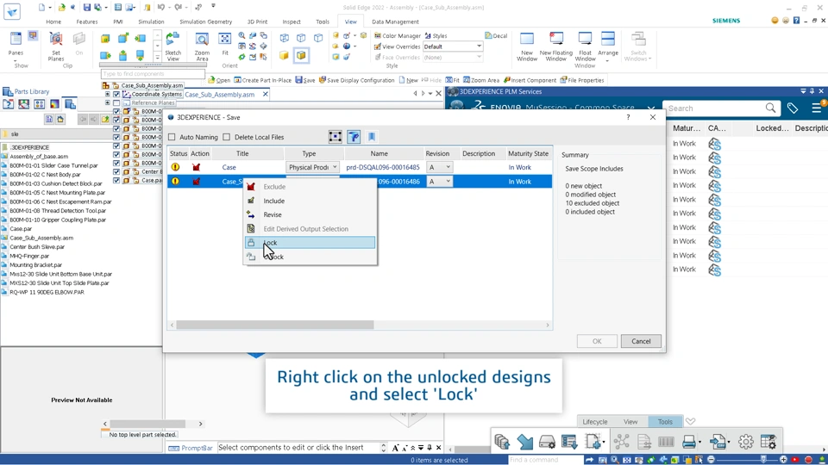Enable the Auto Naming checkbox
The height and width of the screenshot is (465, 828).
point(172,137)
